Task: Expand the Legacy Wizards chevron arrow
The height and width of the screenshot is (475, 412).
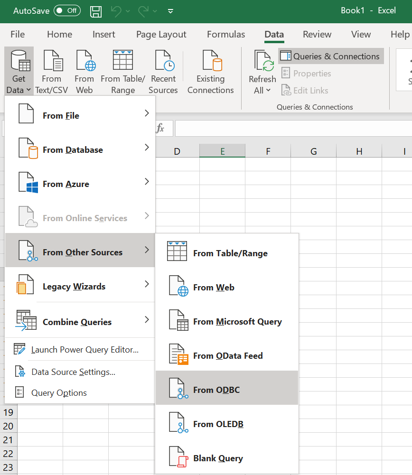Action: 147,284
